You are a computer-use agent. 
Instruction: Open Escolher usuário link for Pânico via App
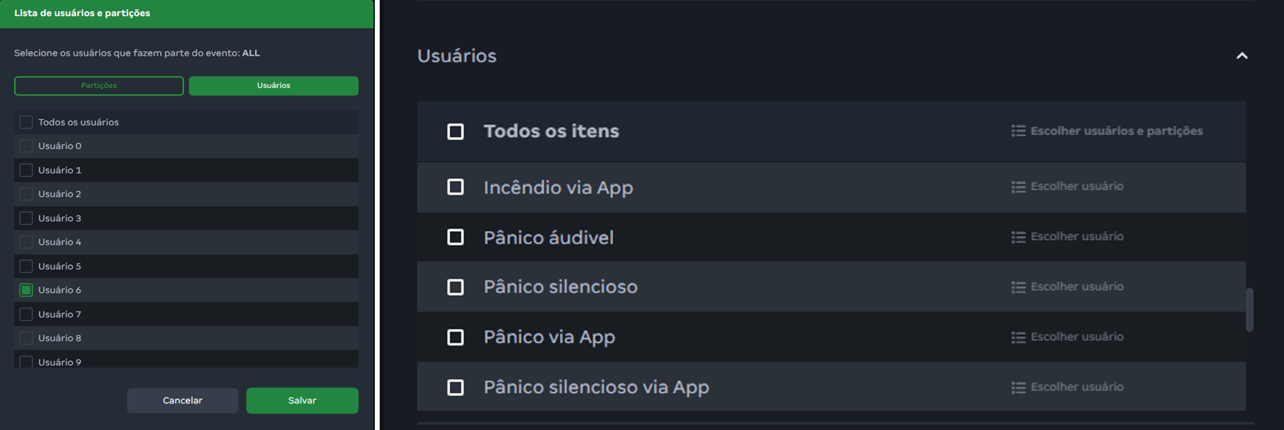(1076, 337)
